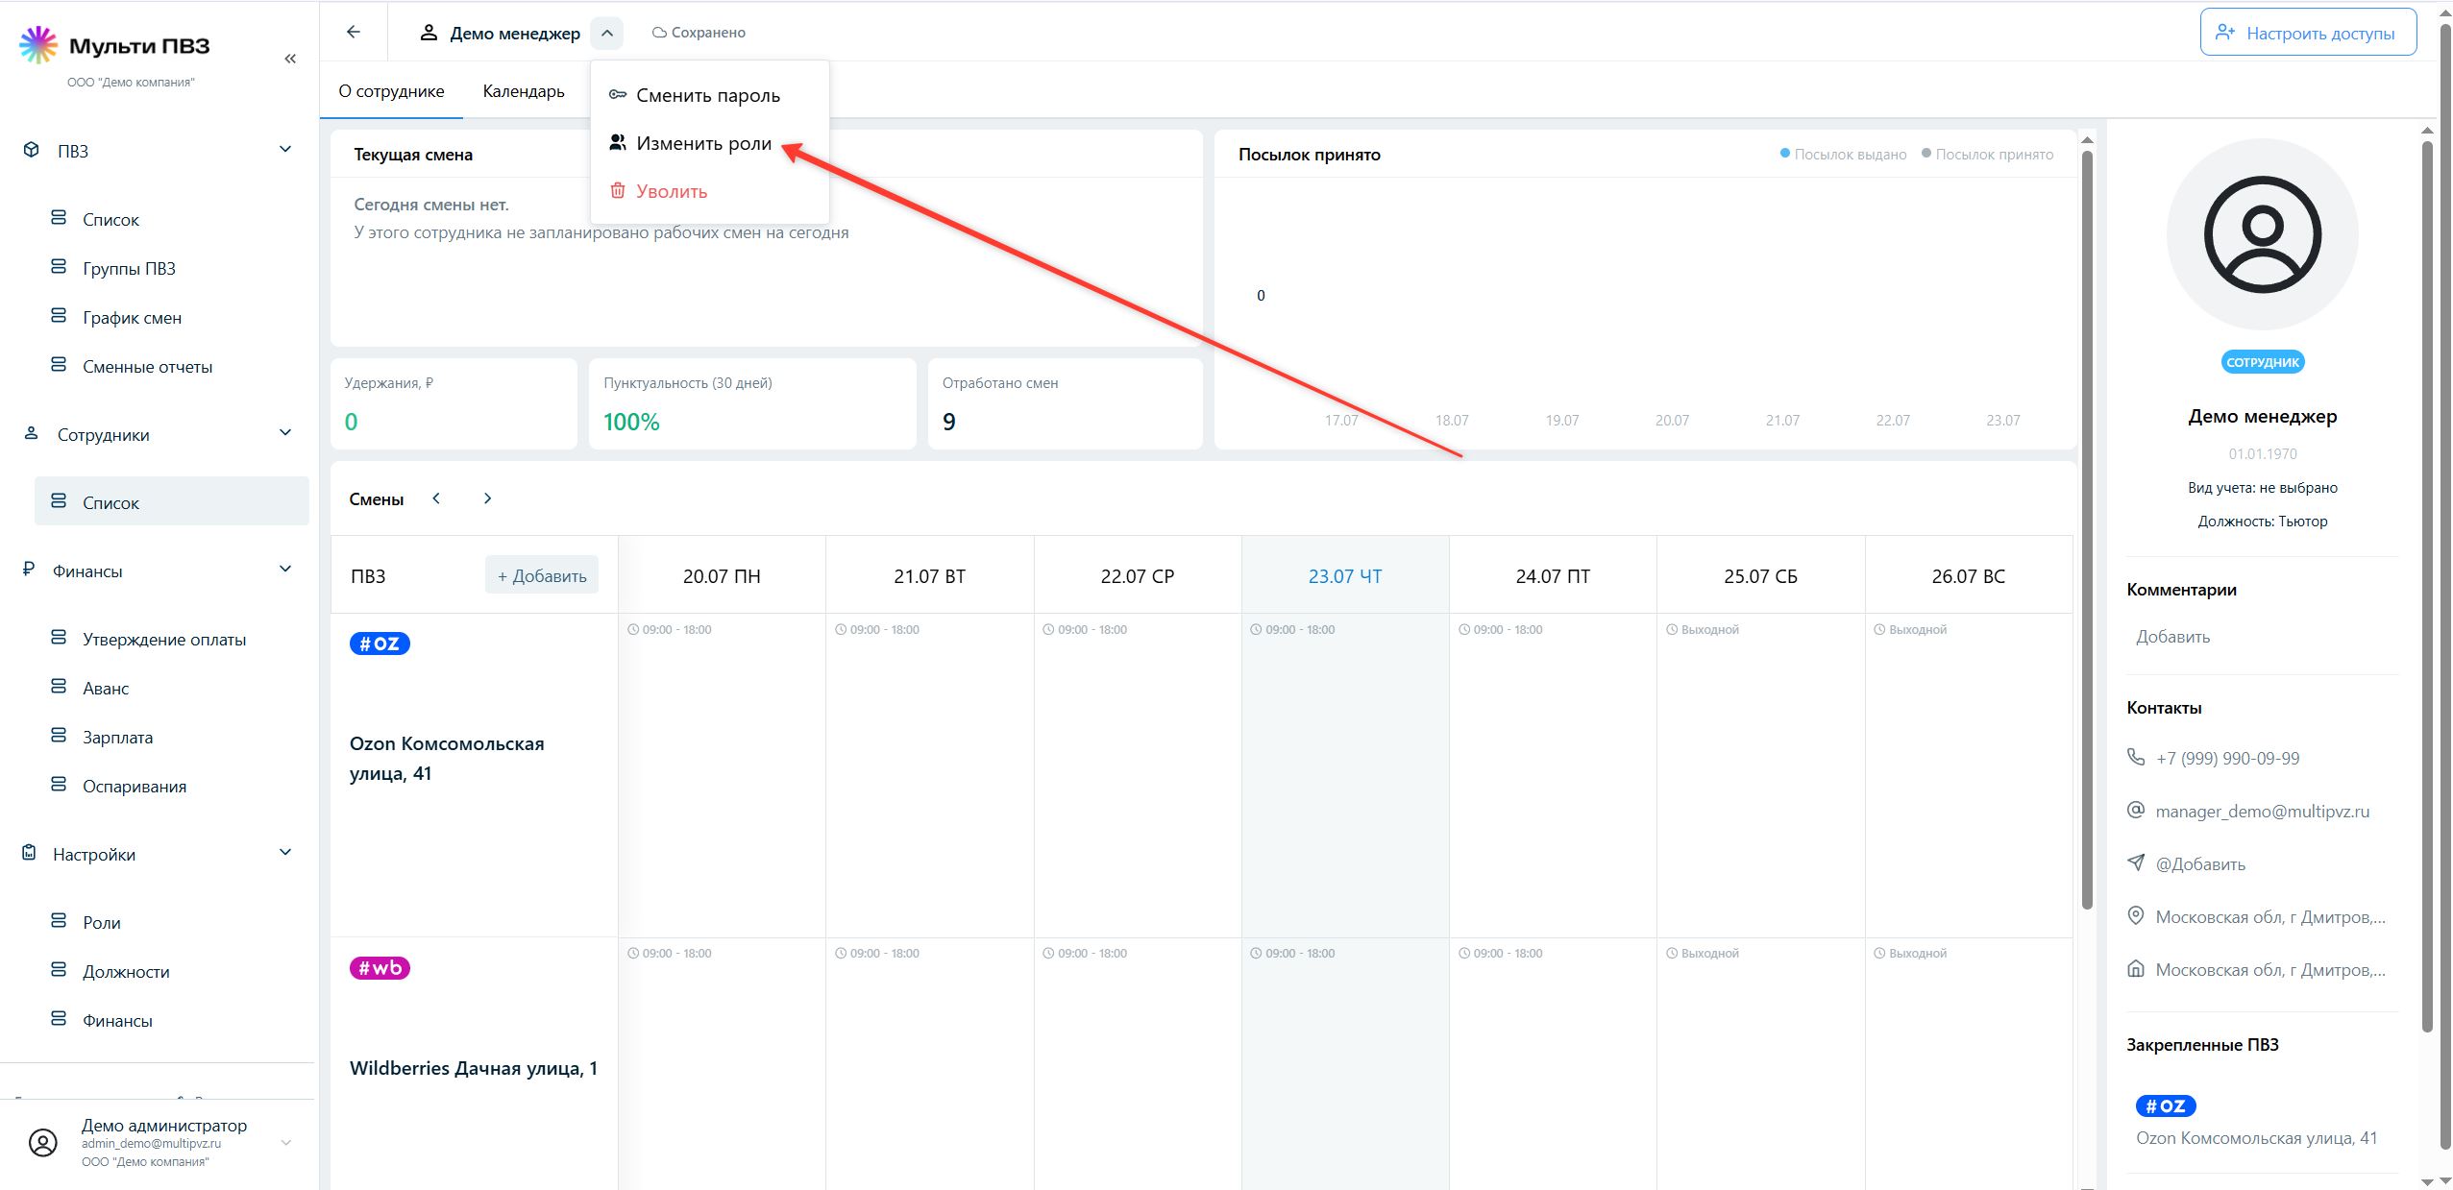Click the large employee avatar picture
The height and width of the screenshot is (1190, 2453).
2263,234
